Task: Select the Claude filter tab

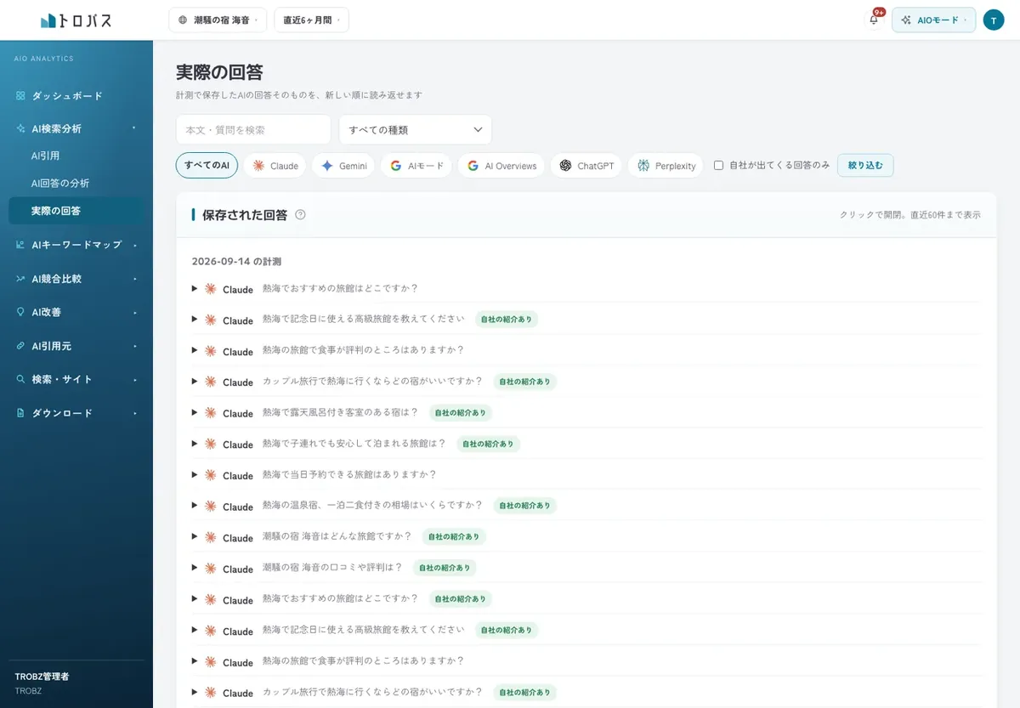Action: coord(275,166)
